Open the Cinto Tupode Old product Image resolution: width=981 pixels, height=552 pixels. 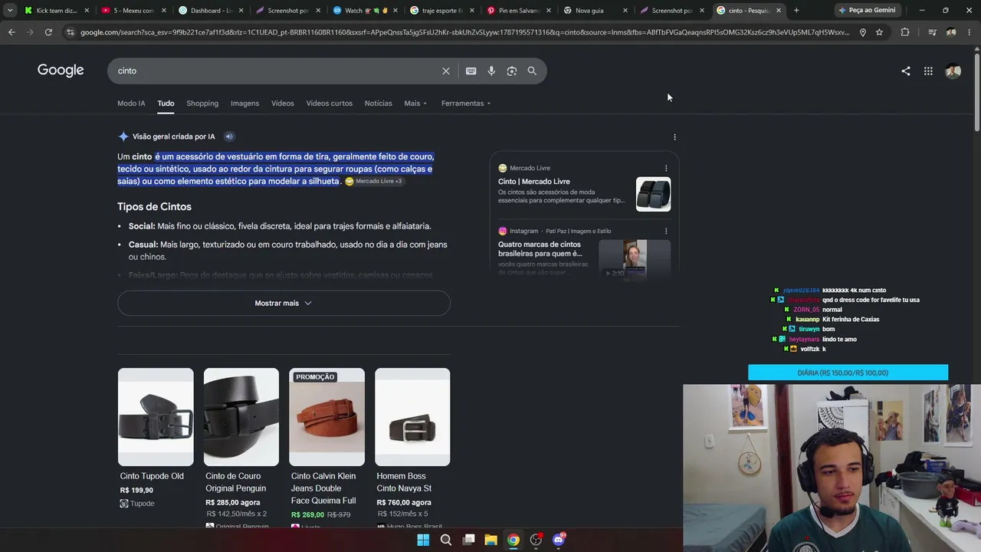click(x=152, y=476)
